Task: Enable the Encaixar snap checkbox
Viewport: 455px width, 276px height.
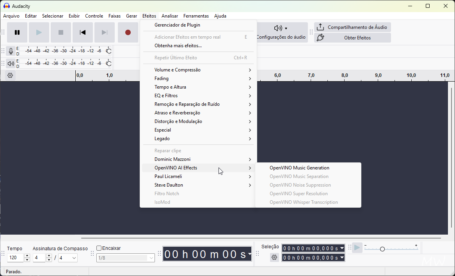Action: 99,248
